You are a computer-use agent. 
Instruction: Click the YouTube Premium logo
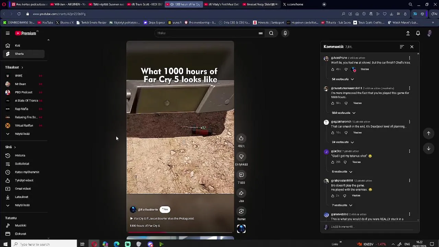(x=26, y=33)
